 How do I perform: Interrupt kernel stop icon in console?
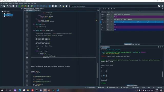coord(159,47)
